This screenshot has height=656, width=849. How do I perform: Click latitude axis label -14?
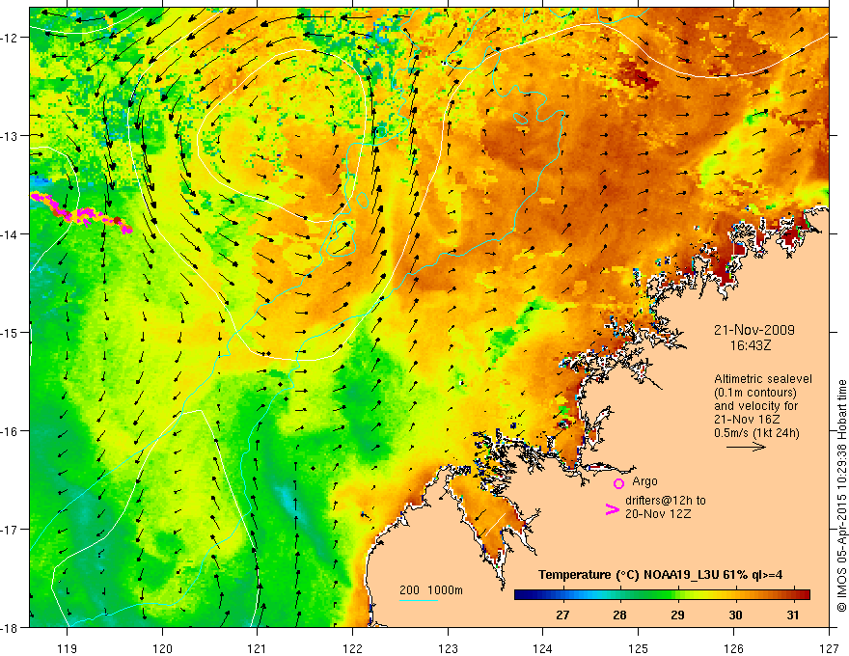[11, 234]
